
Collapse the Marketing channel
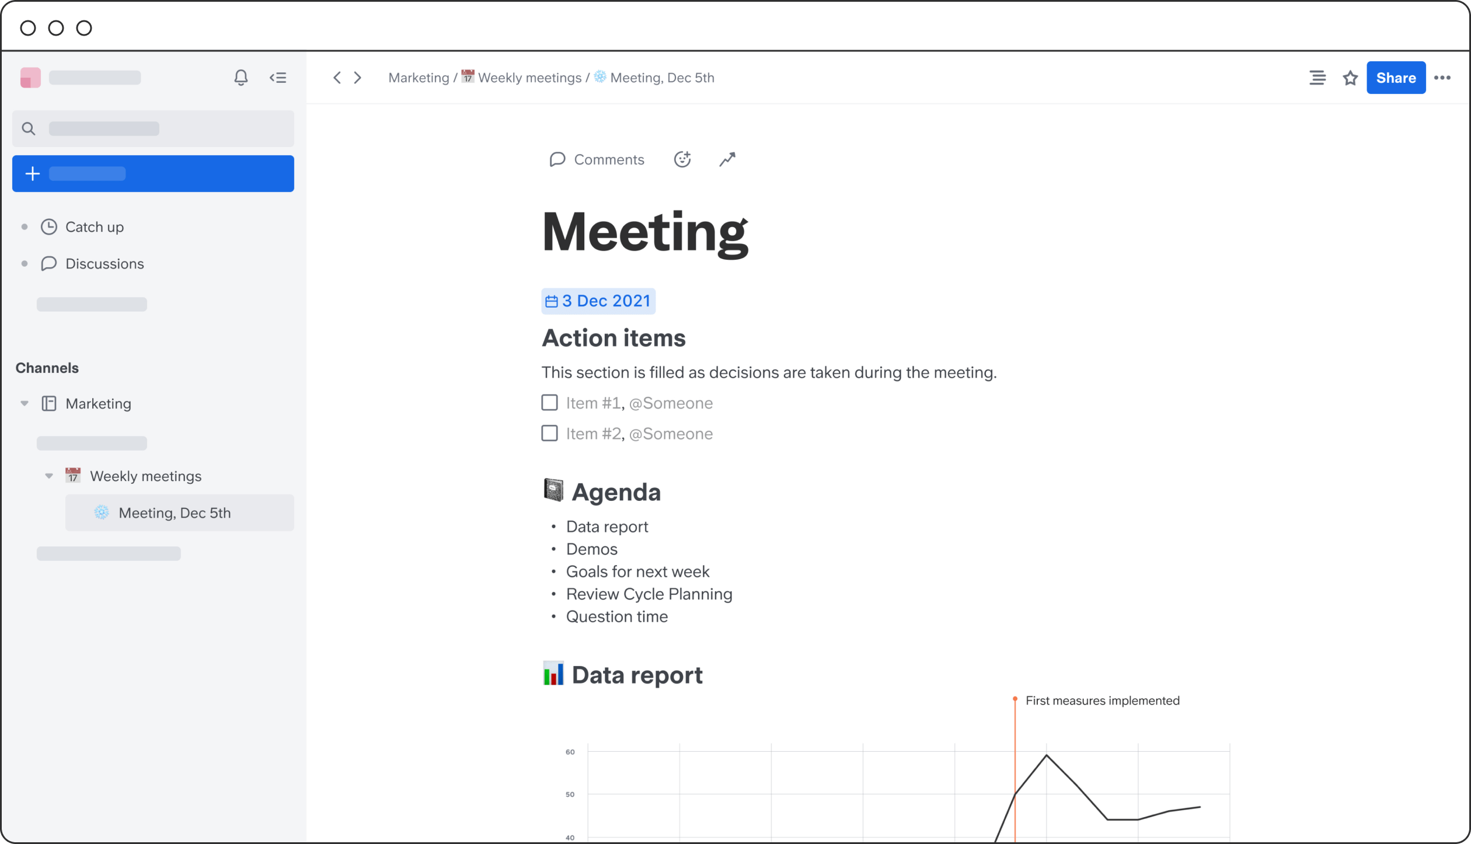[25, 403]
